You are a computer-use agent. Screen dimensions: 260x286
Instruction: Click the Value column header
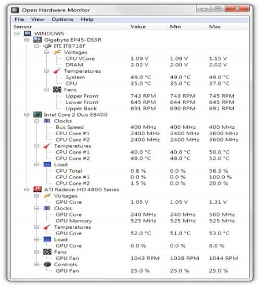pos(147,27)
